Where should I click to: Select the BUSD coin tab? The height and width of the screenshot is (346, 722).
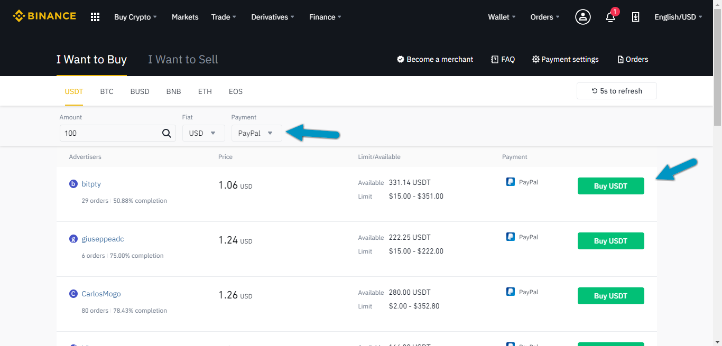[x=140, y=91]
